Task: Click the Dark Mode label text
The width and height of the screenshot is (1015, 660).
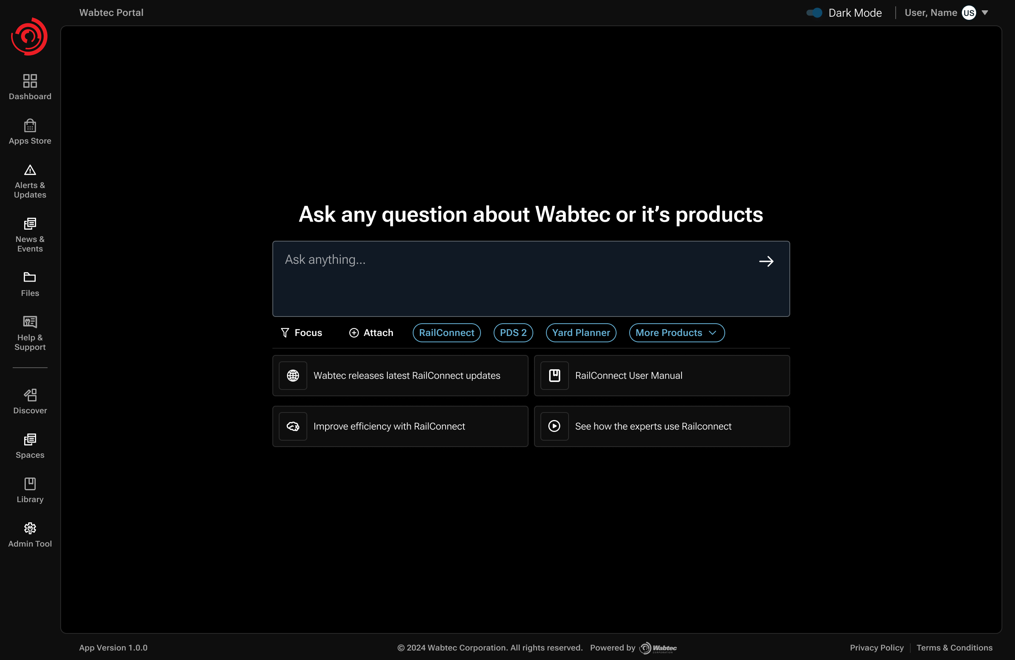Action: pos(855,13)
